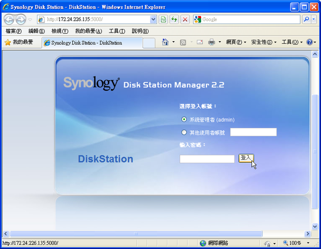This screenshot has height=249, width=321.
Task: Click the horizontal scrollbar left arrow
Action: [6, 234]
